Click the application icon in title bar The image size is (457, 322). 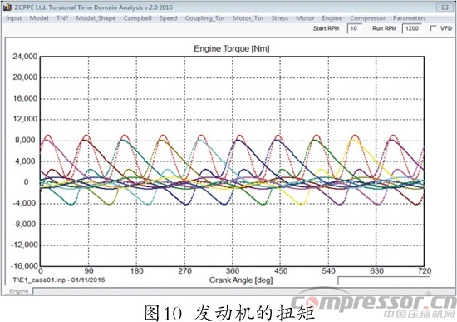(7, 7)
